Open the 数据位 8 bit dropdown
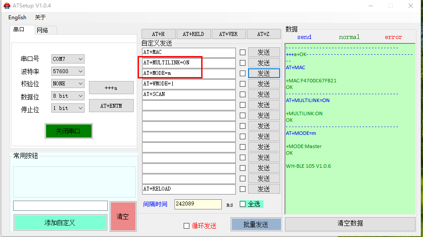423x237 pixels. pos(68,96)
